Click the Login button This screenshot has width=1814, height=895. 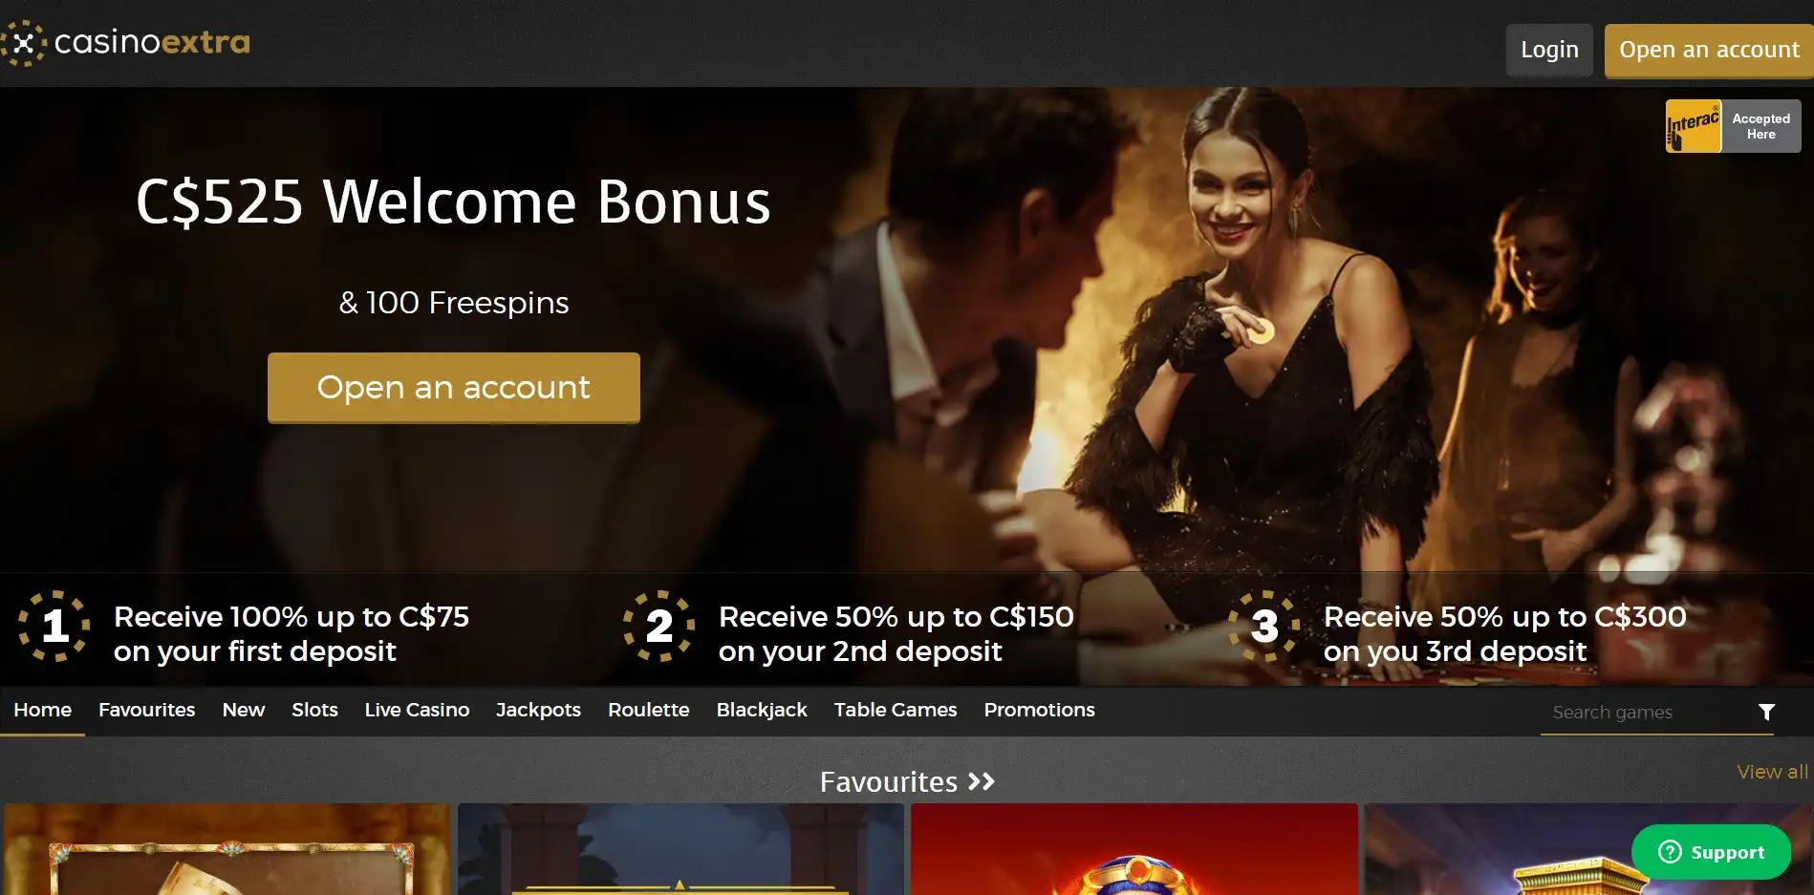click(1549, 50)
